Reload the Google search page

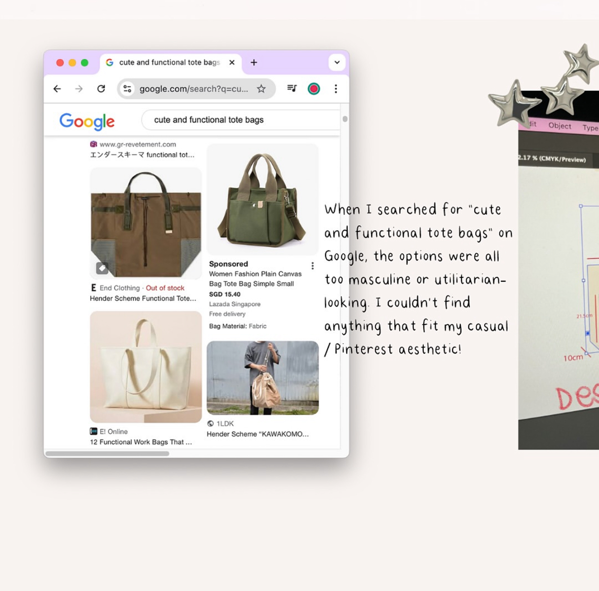click(101, 89)
